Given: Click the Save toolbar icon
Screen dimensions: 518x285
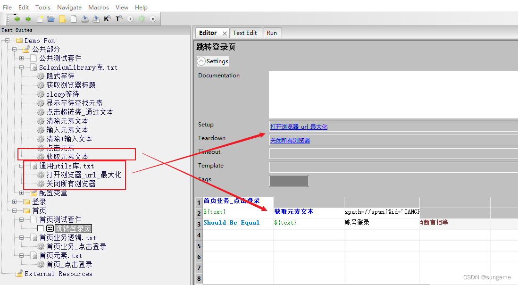Looking at the screenshot, I should point(85,19).
